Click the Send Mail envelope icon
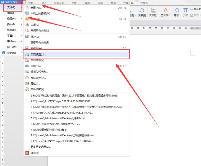 point(27,78)
